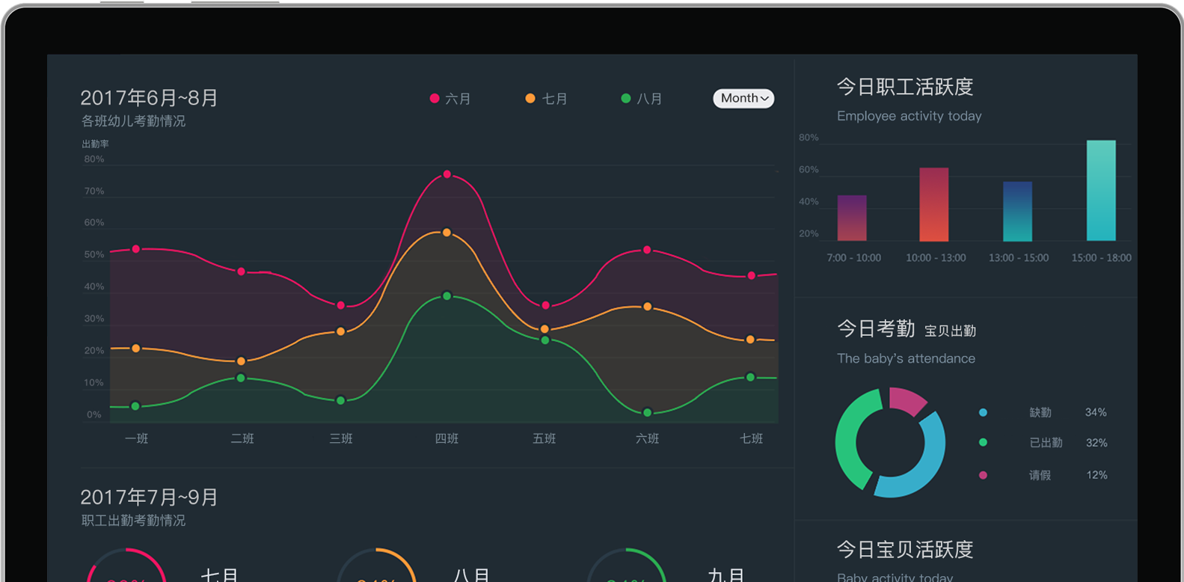Click the 7:00 - 10:00 purple bar
Screen dimensions: 1184x582
pos(852,218)
